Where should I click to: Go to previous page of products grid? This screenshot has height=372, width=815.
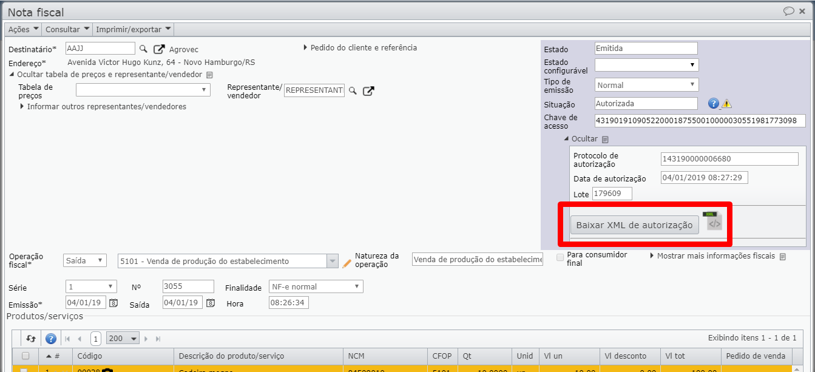(x=79, y=339)
